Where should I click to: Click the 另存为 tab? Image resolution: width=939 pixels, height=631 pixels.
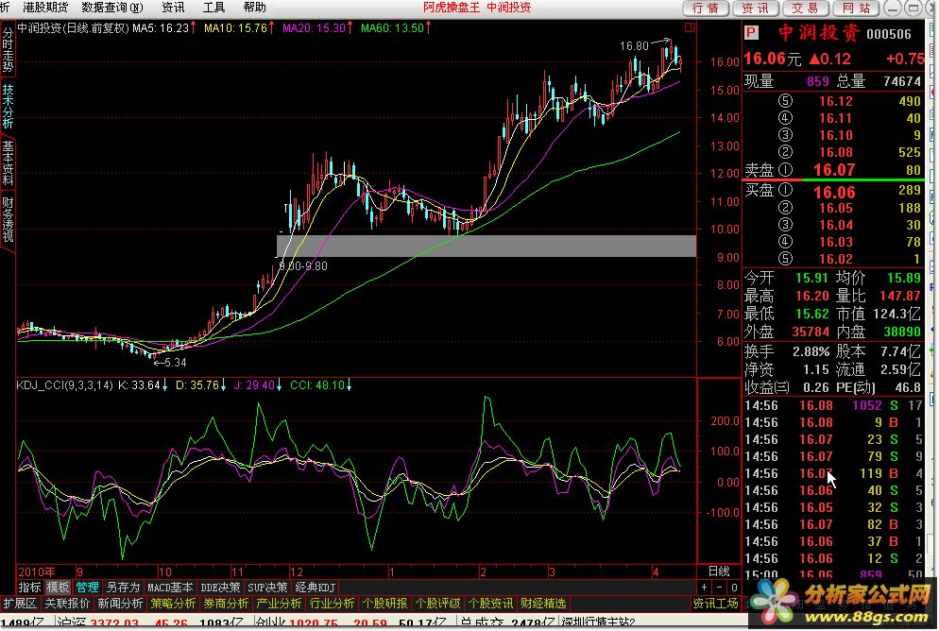pyautogui.click(x=123, y=588)
